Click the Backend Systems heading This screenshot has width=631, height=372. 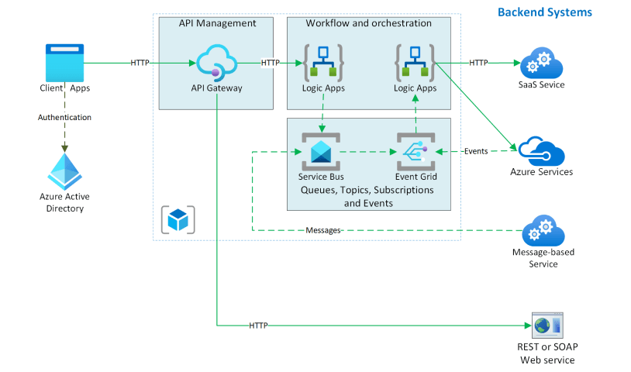click(544, 12)
